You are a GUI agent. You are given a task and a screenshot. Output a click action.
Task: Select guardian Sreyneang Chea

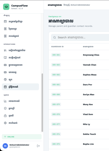click(x=91, y=55)
